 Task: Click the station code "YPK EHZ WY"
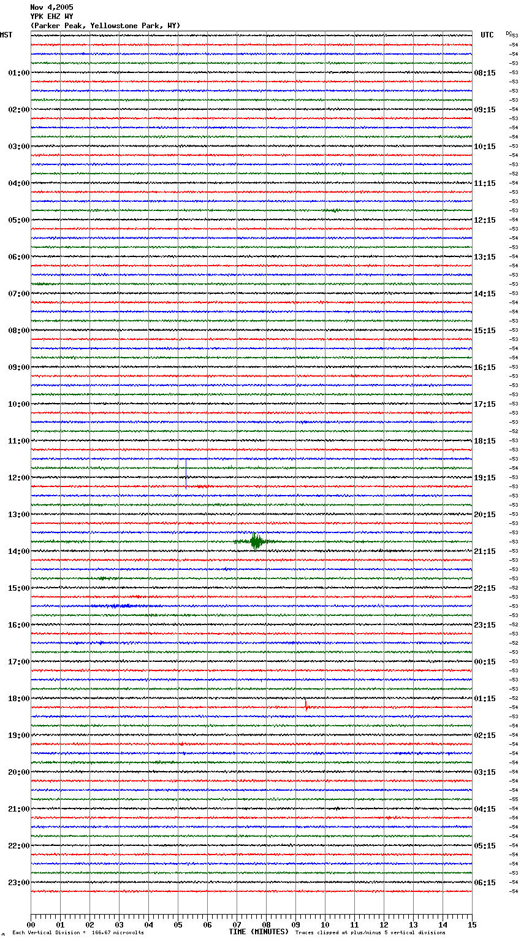point(51,17)
